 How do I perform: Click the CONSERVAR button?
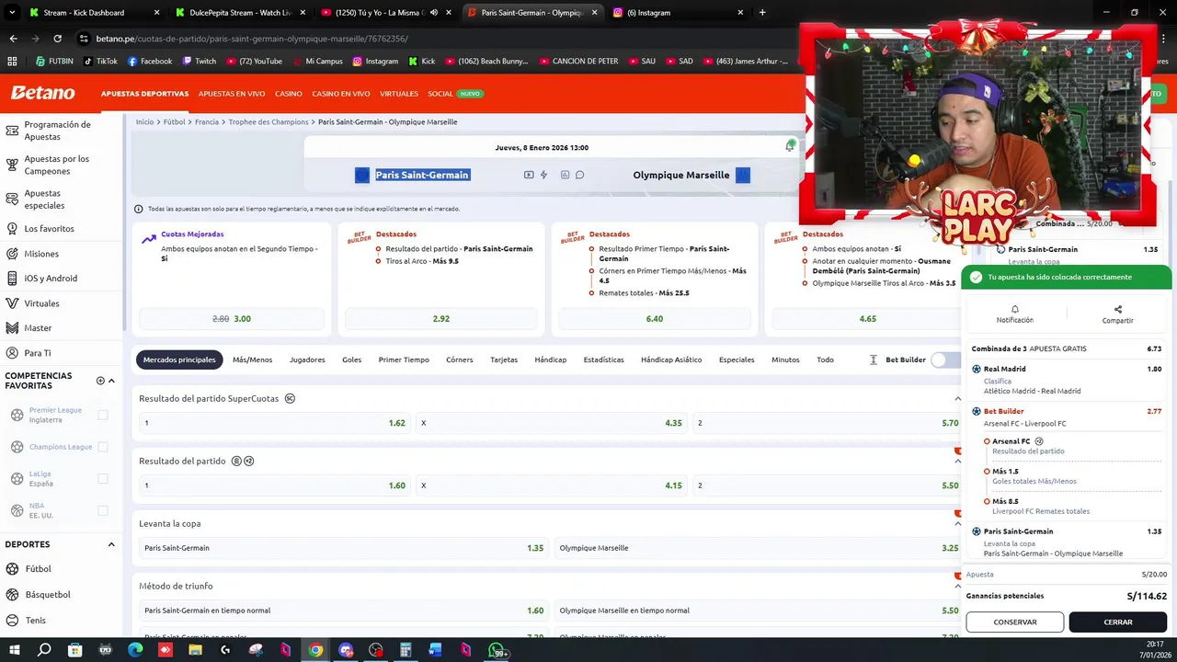(1015, 622)
